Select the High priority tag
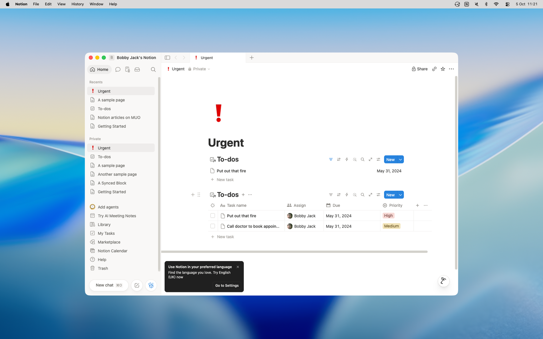Screen dimensions: 543x339 click(x=388, y=216)
